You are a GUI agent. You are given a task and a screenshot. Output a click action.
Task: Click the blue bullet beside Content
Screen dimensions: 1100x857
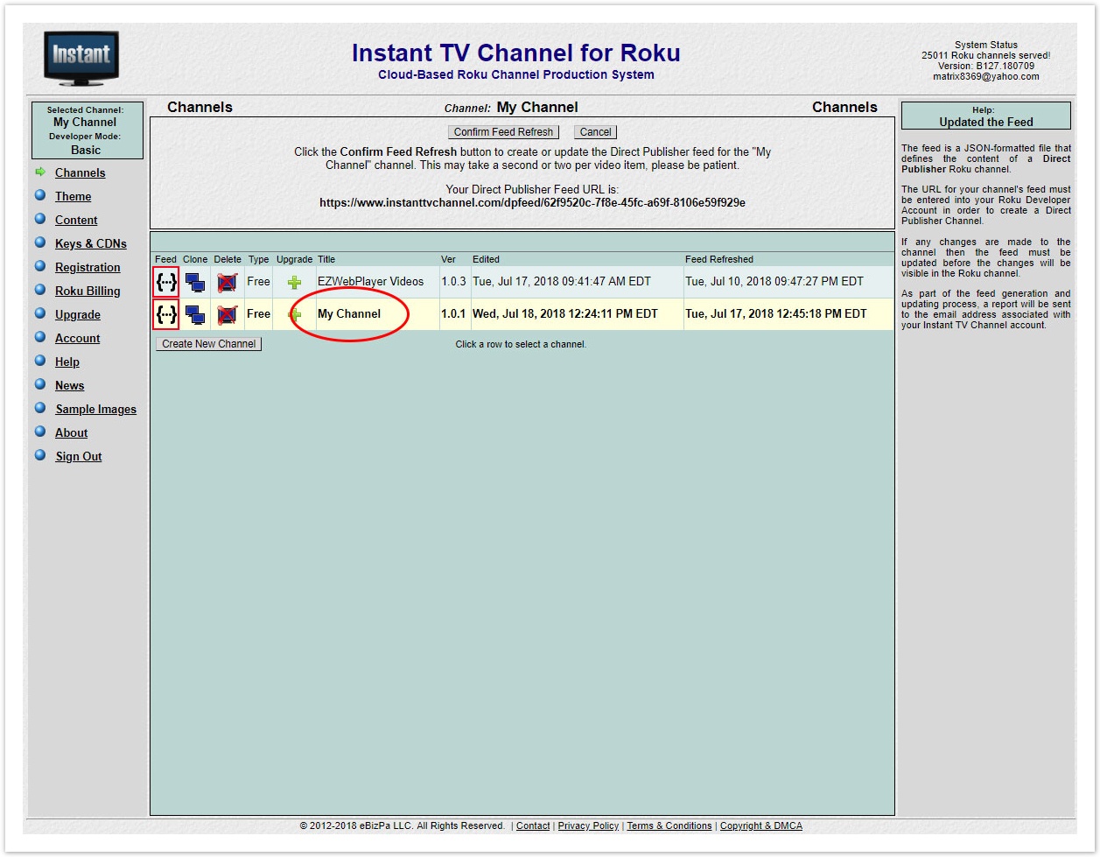click(x=40, y=219)
